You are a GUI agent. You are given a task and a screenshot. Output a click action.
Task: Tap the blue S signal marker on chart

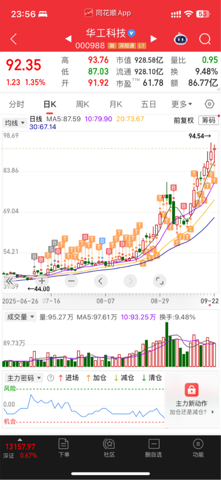(x=102, y=241)
